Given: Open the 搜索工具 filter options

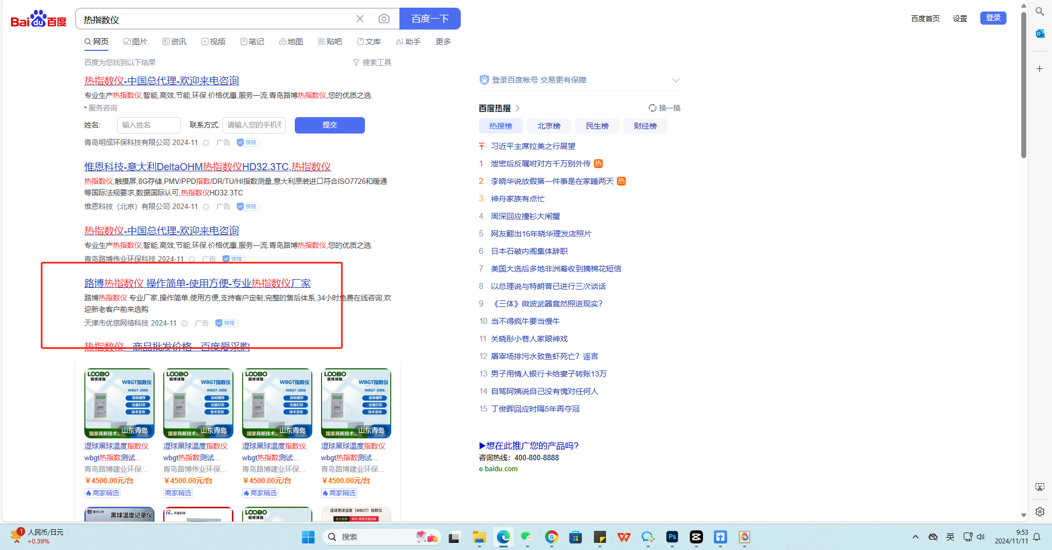Looking at the screenshot, I should (x=372, y=62).
